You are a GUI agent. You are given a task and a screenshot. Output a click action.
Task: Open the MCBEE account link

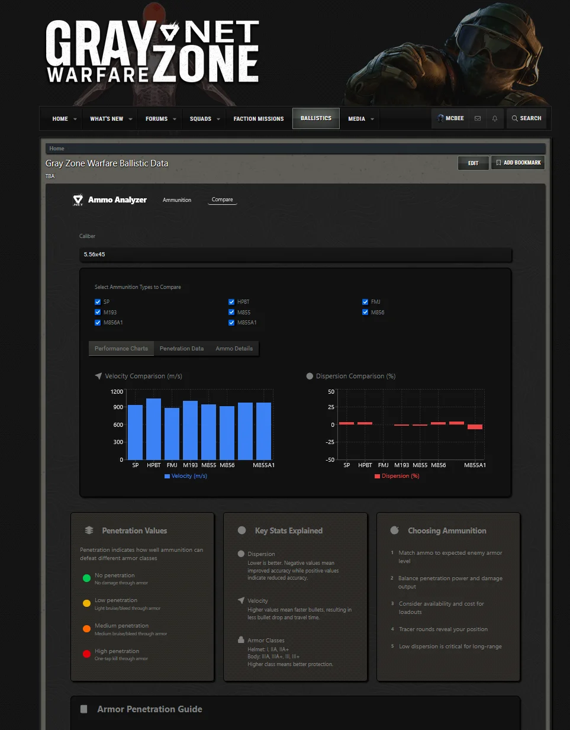click(450, 118)
